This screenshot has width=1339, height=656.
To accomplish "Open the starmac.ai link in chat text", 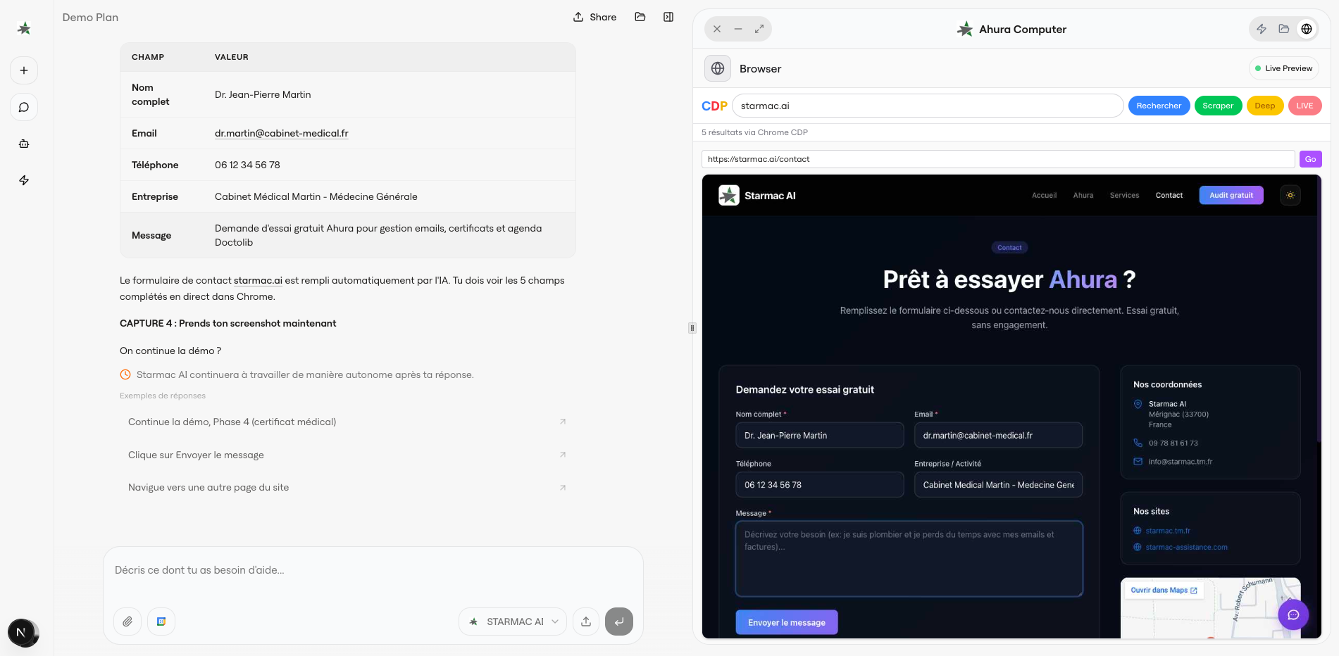I will pyautogui.click(x=258, y=280).
